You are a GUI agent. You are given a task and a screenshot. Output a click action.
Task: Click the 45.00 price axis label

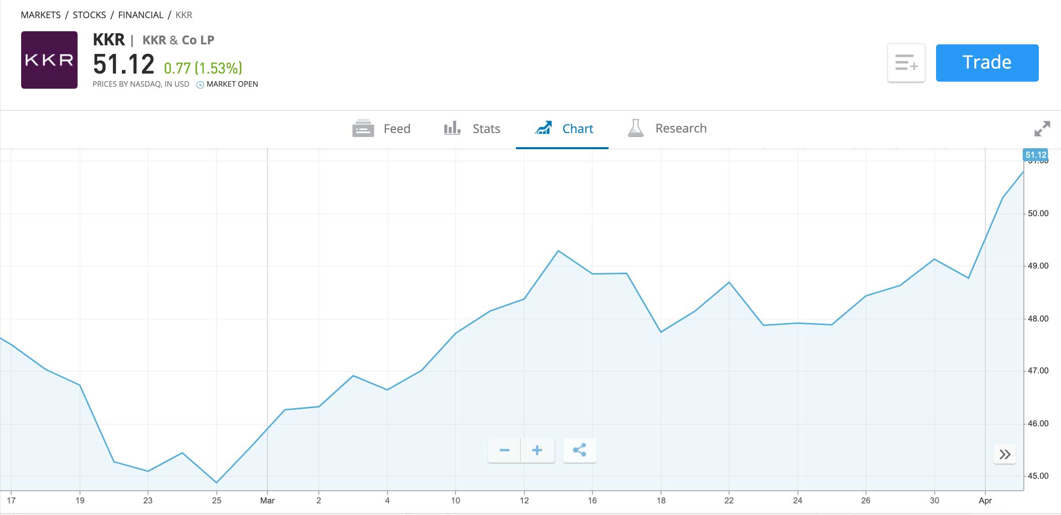coord(1038,476)
